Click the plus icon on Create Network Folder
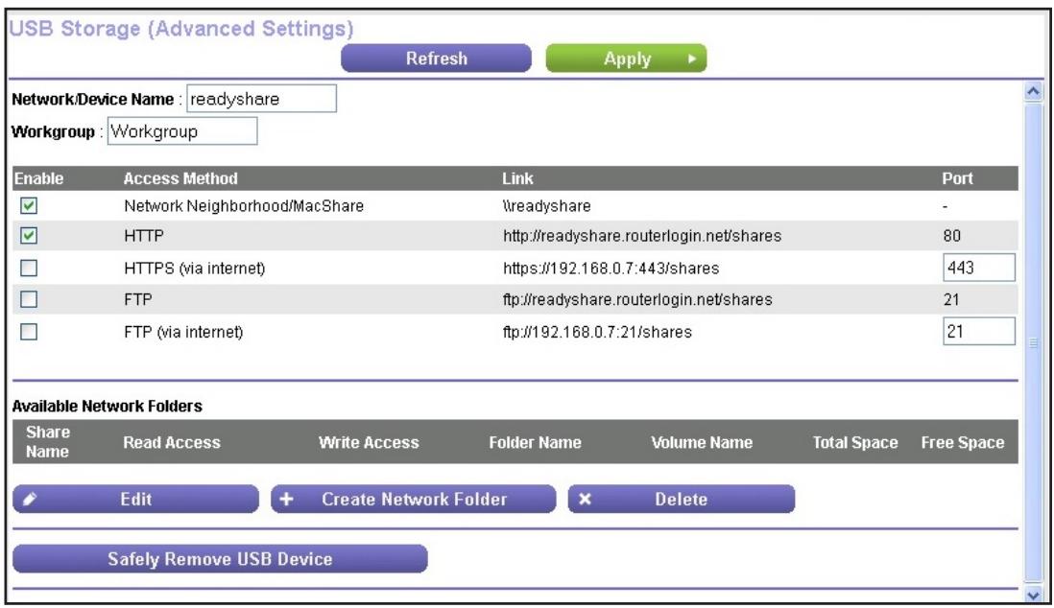 (x=286, y=500)
